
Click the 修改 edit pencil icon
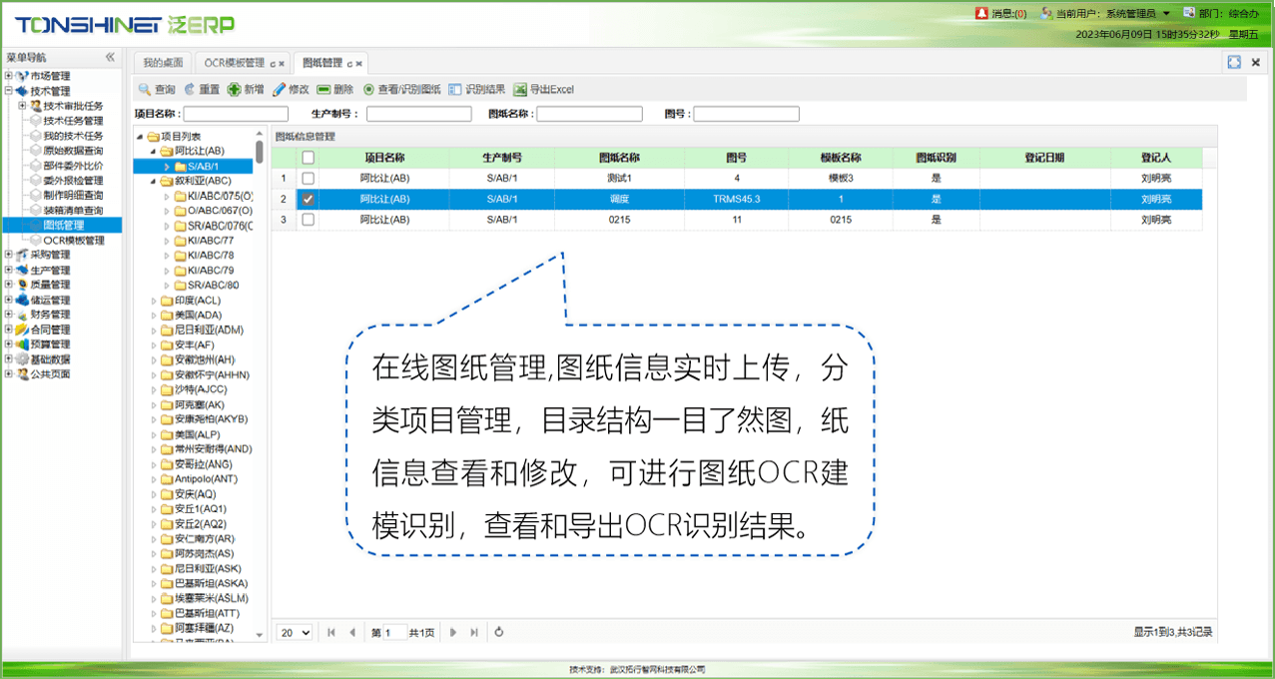[x=280, y=90]
